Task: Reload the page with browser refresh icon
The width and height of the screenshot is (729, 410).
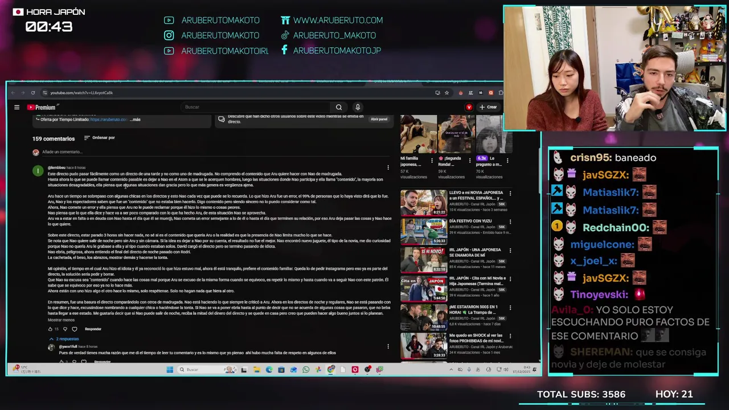Action: tap(33, 93)
